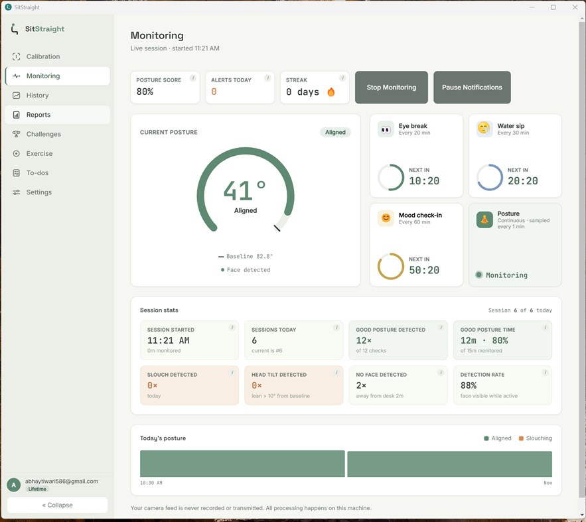Click info icon on Detection Rate tile
This screenshot has height=522, width=586.
(x=546, y=372)
